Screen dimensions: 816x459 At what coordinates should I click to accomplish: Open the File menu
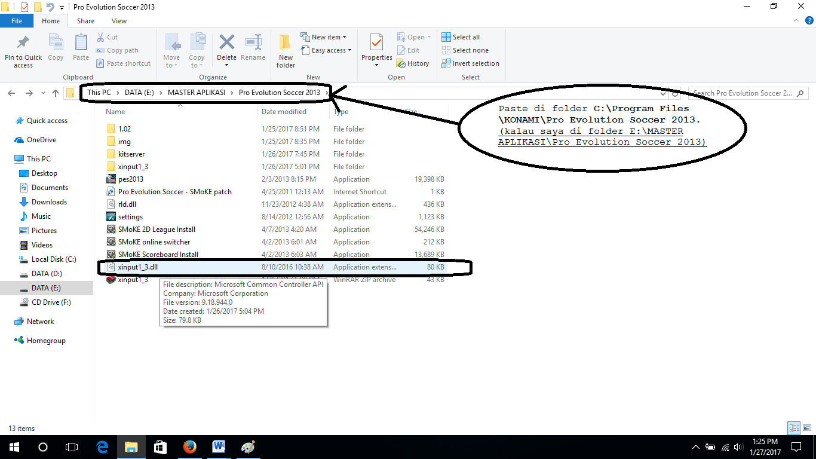(17, 21)
